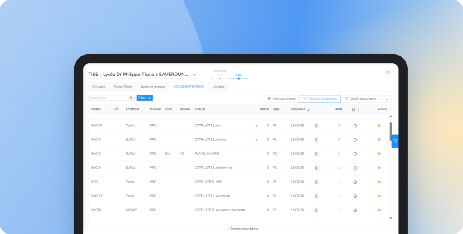Open comments for CCTP_LOT03_go demol charpente

pyautogui.click(x=355, y=210)
